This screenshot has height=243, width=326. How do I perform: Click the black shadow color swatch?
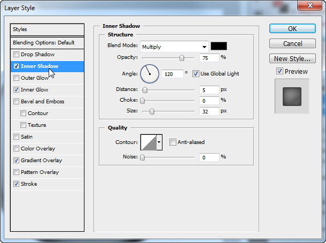pos(219,47)
